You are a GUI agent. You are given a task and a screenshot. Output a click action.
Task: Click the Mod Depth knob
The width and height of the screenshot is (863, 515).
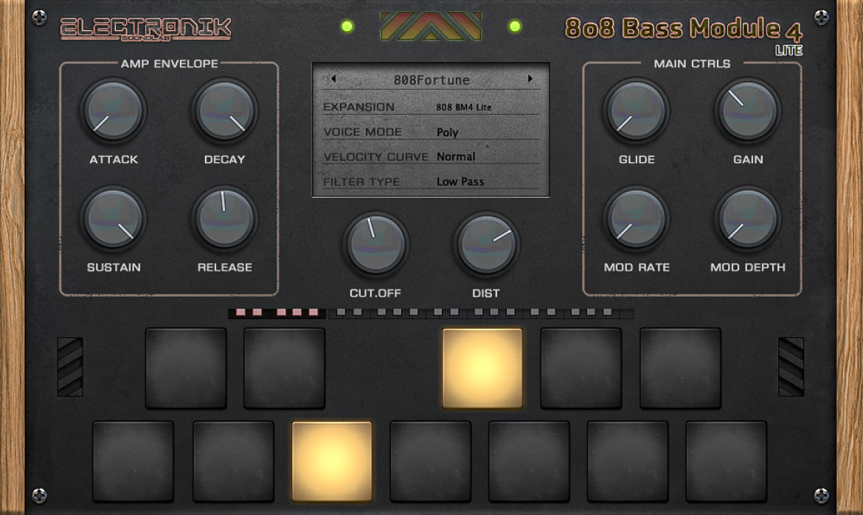(x=747, y=218)
